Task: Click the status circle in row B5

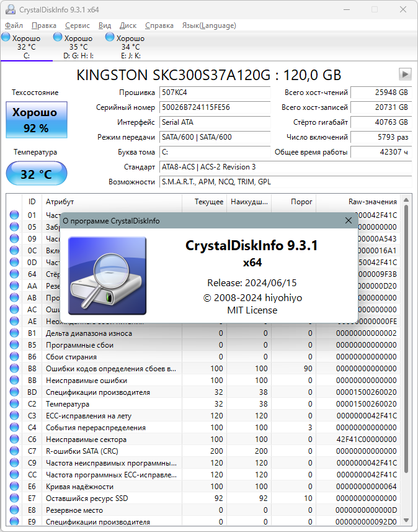Action: [14, 345]
